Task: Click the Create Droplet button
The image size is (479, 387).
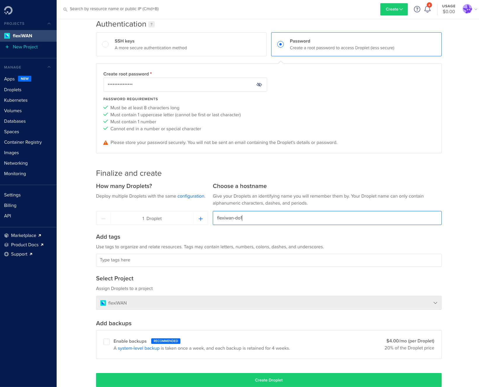Action: (x=269, y=380)
